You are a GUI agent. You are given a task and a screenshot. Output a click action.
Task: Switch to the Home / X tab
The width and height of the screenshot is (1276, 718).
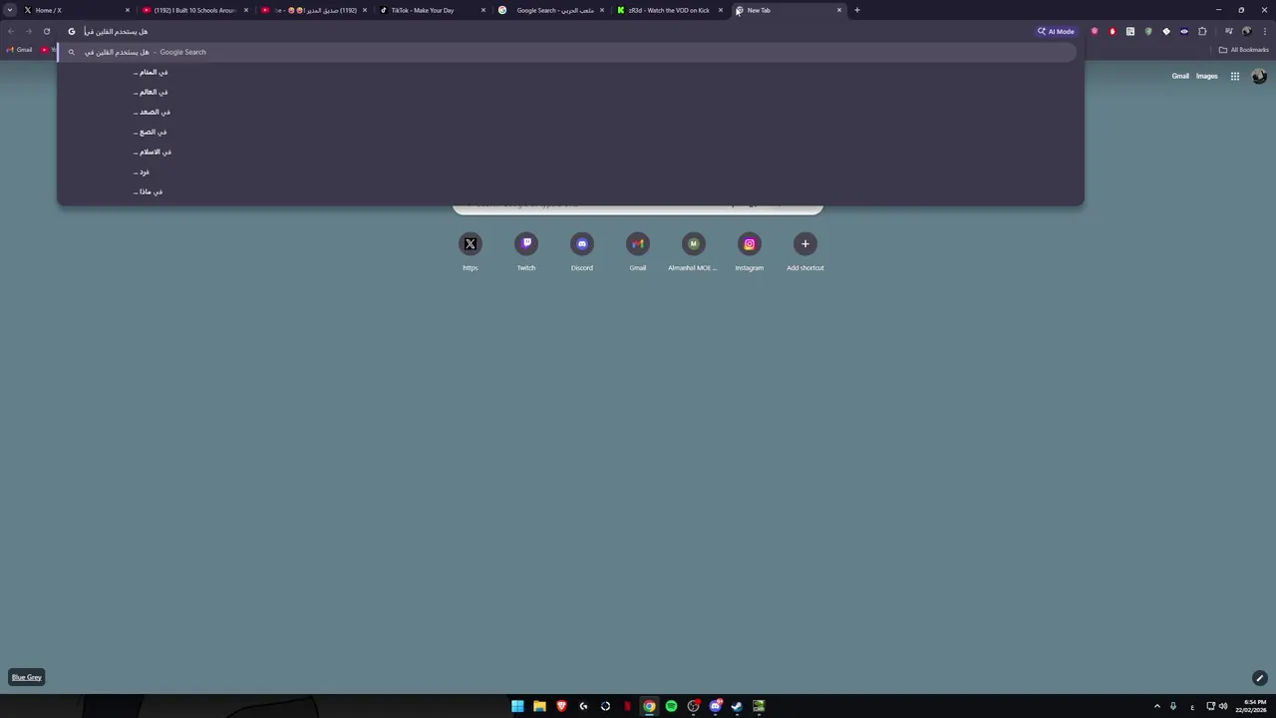[75, 10]
